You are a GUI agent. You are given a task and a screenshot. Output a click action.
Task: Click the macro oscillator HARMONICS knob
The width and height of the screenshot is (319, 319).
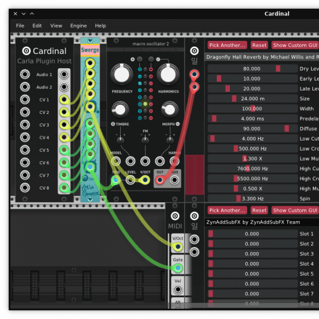168,74
